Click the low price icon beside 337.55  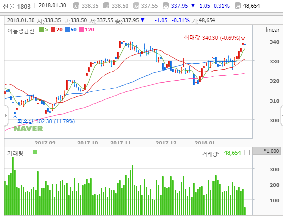tap(136, 6)
